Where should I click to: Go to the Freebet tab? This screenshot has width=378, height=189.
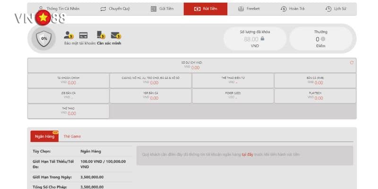click(x=249, y=9)
